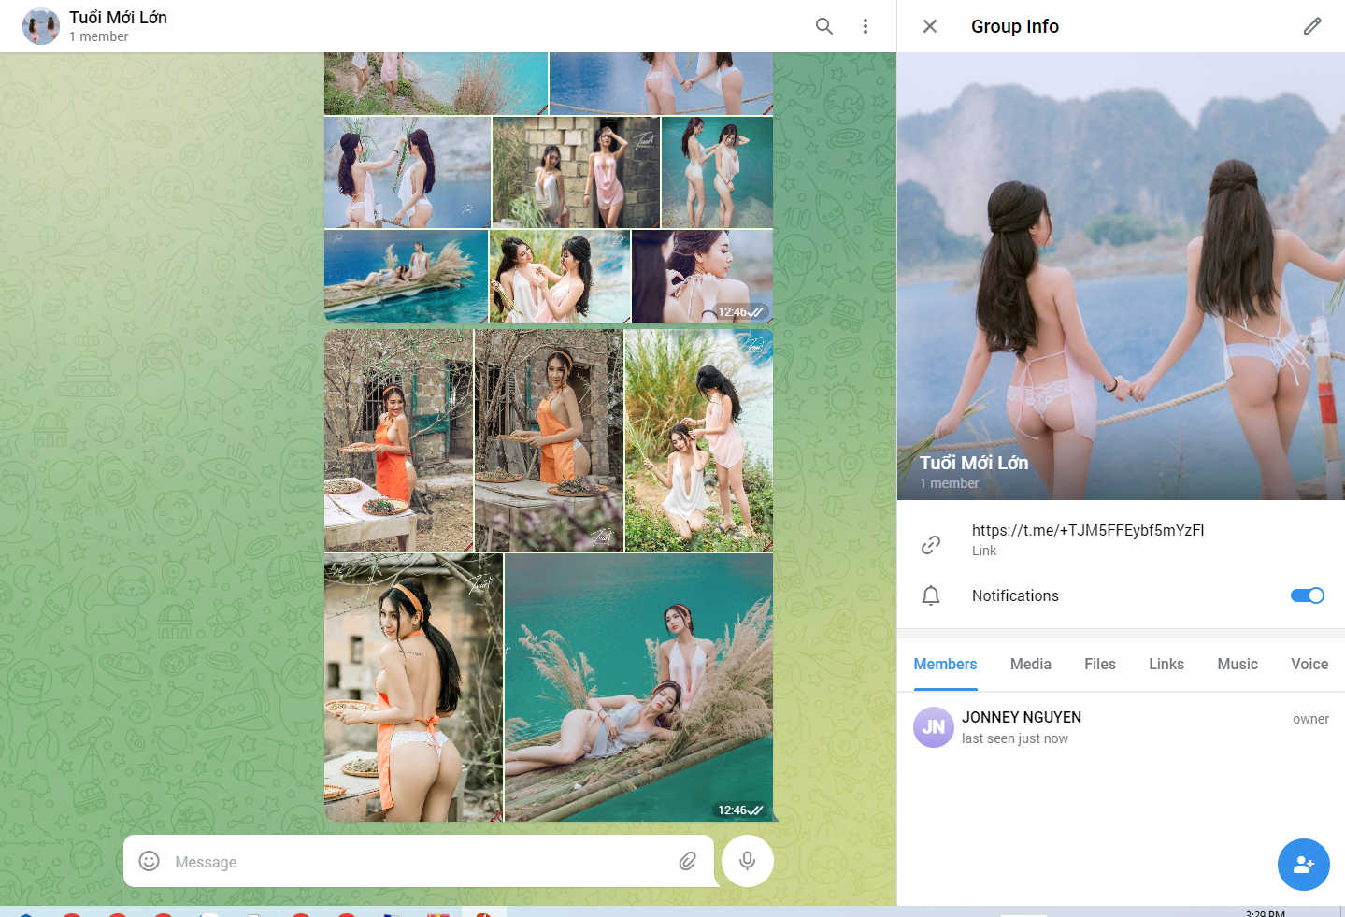The image size is (1345, 917).
Task: Switch to the Media tab
Action: 1030,664
